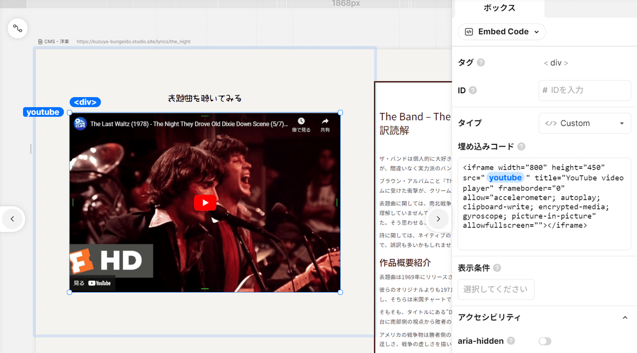The image size is (637, 353).
Task: Click inside the embed code textarea
Action: click(x=544, y=204)
